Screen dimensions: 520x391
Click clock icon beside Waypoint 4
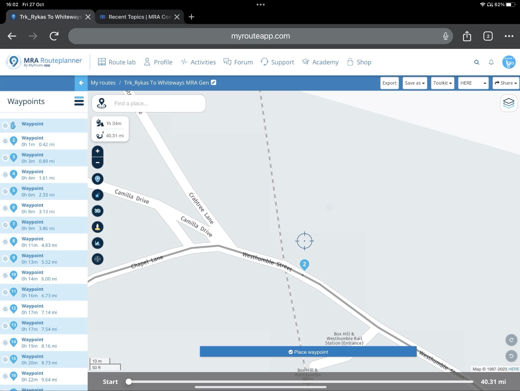pos(5,175)
